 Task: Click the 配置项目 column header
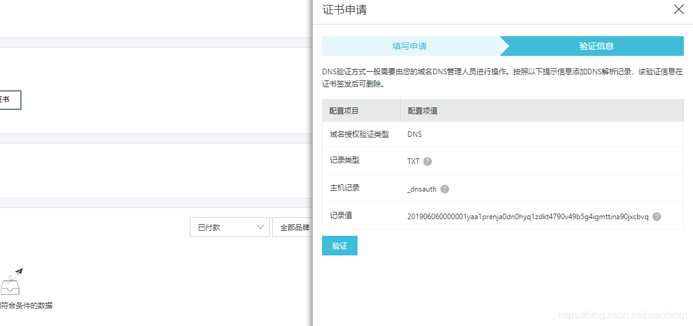[x=344, y=111]
